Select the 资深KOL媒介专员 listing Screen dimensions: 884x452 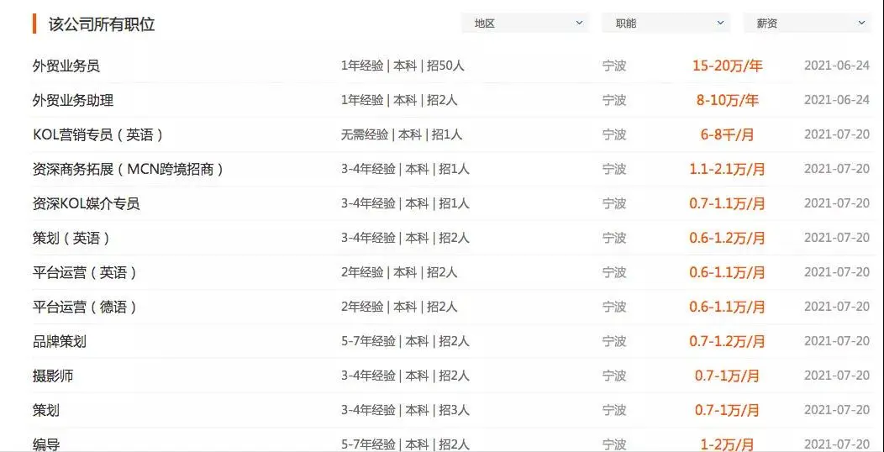click(86, 203)
